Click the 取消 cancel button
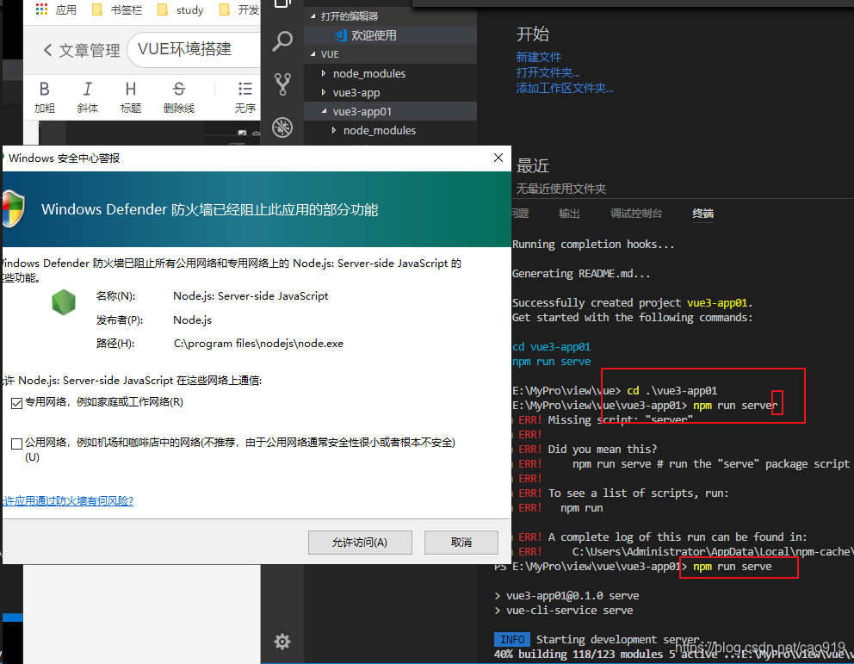 pyautogui.click(x=461, y=543)
